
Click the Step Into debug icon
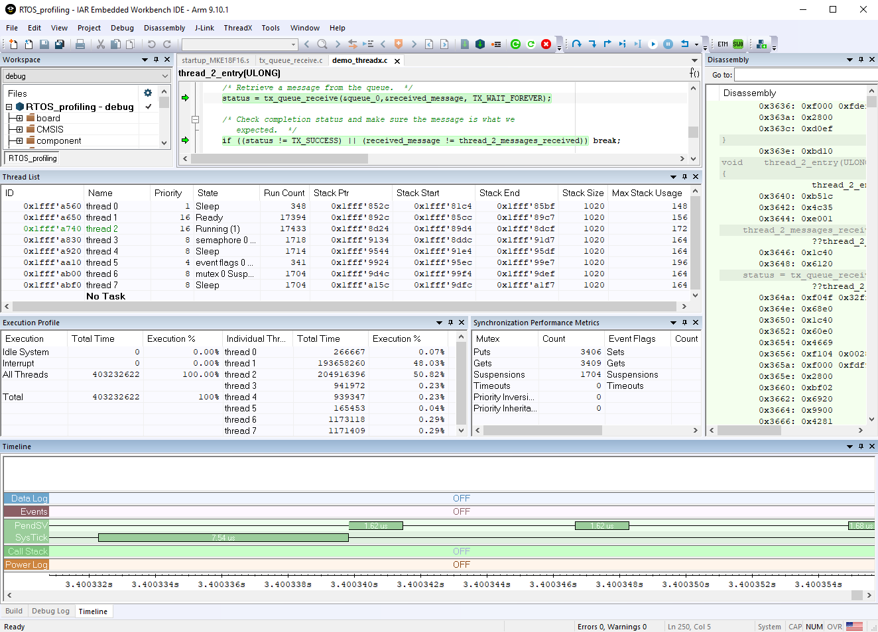[592, 44]
